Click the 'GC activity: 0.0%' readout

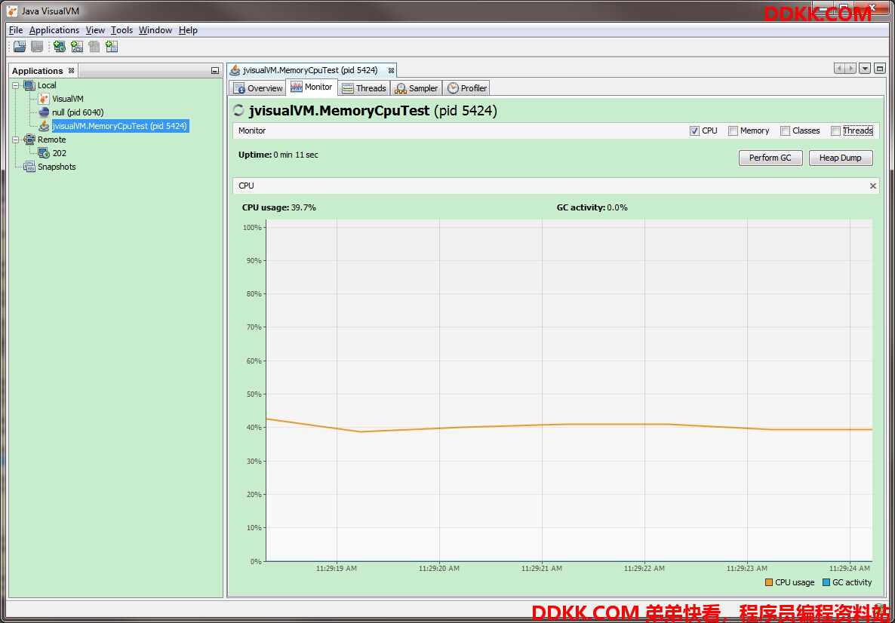(592, 207)
